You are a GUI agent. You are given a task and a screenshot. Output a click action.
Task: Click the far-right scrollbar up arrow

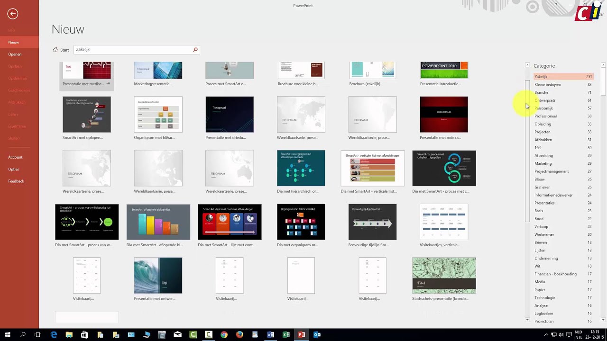[603, 65]
